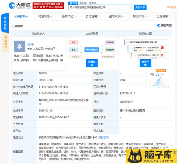The image size is (177, 164).
Task: Select the 统一社会信用代码 value
Action: pyautogui.click(x=53, y=87)
